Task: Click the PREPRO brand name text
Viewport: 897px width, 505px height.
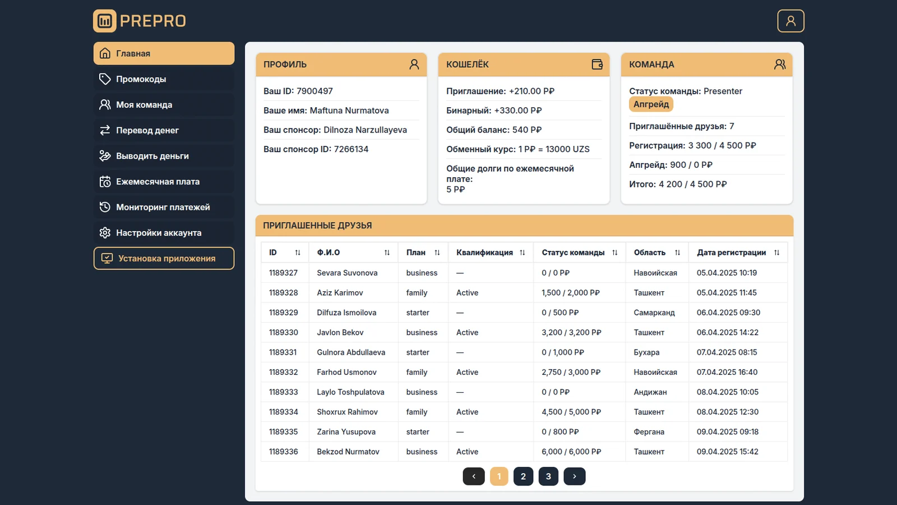Action: pyautogui.click(x=153, y=21)
